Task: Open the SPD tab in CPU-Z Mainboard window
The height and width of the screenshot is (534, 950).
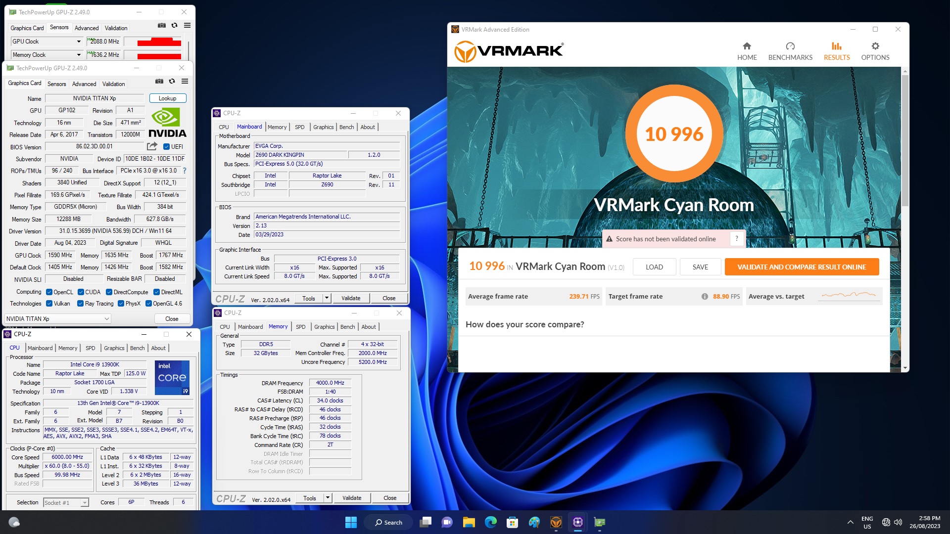Action: click(x=299, y=127)
